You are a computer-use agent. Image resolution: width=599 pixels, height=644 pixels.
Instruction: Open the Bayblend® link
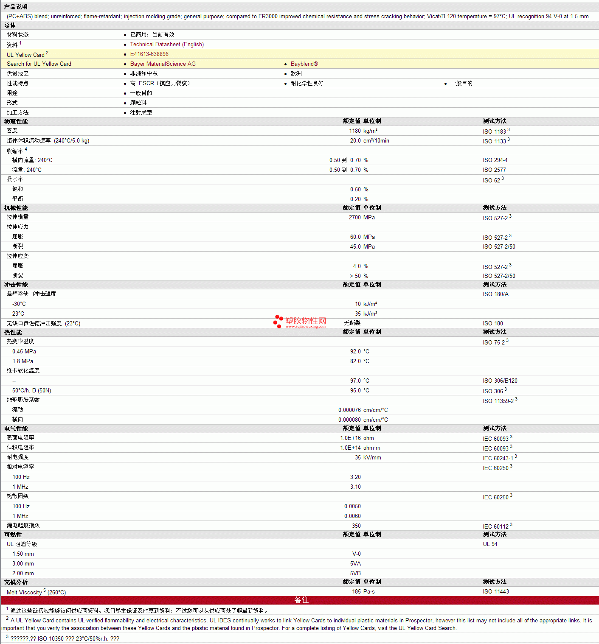[x=304, y=64]
